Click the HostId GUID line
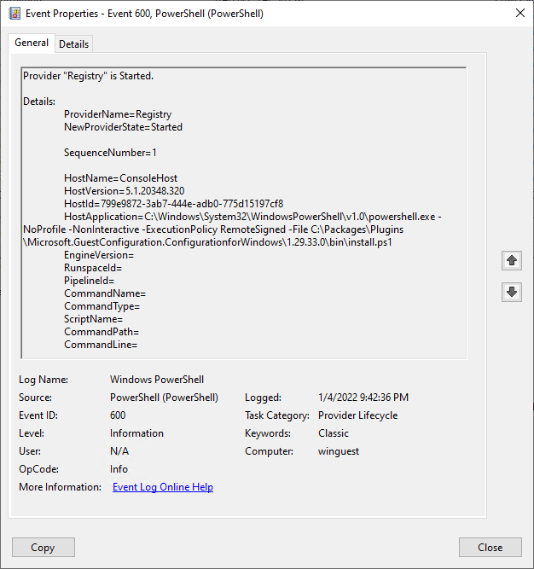Screen dimensions: 534x569 (173, 204)
